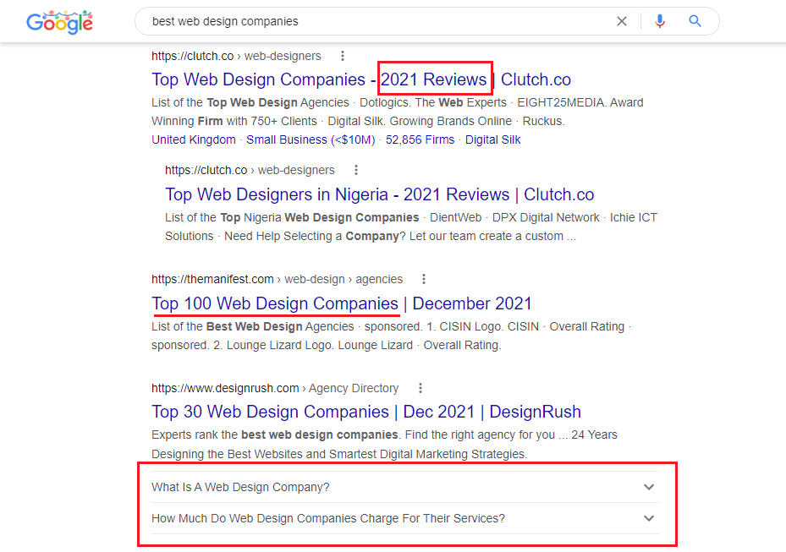Follow the 'Small Business (<$10M)' sitelink
This screenshot has height=552, width=786.
coord(311,139)
